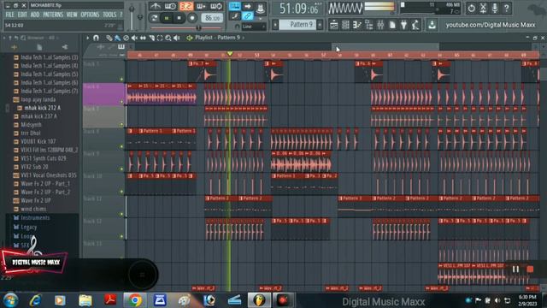Select the playlist draw pencil tool
The image size is (547, 308).
[109, 38]
